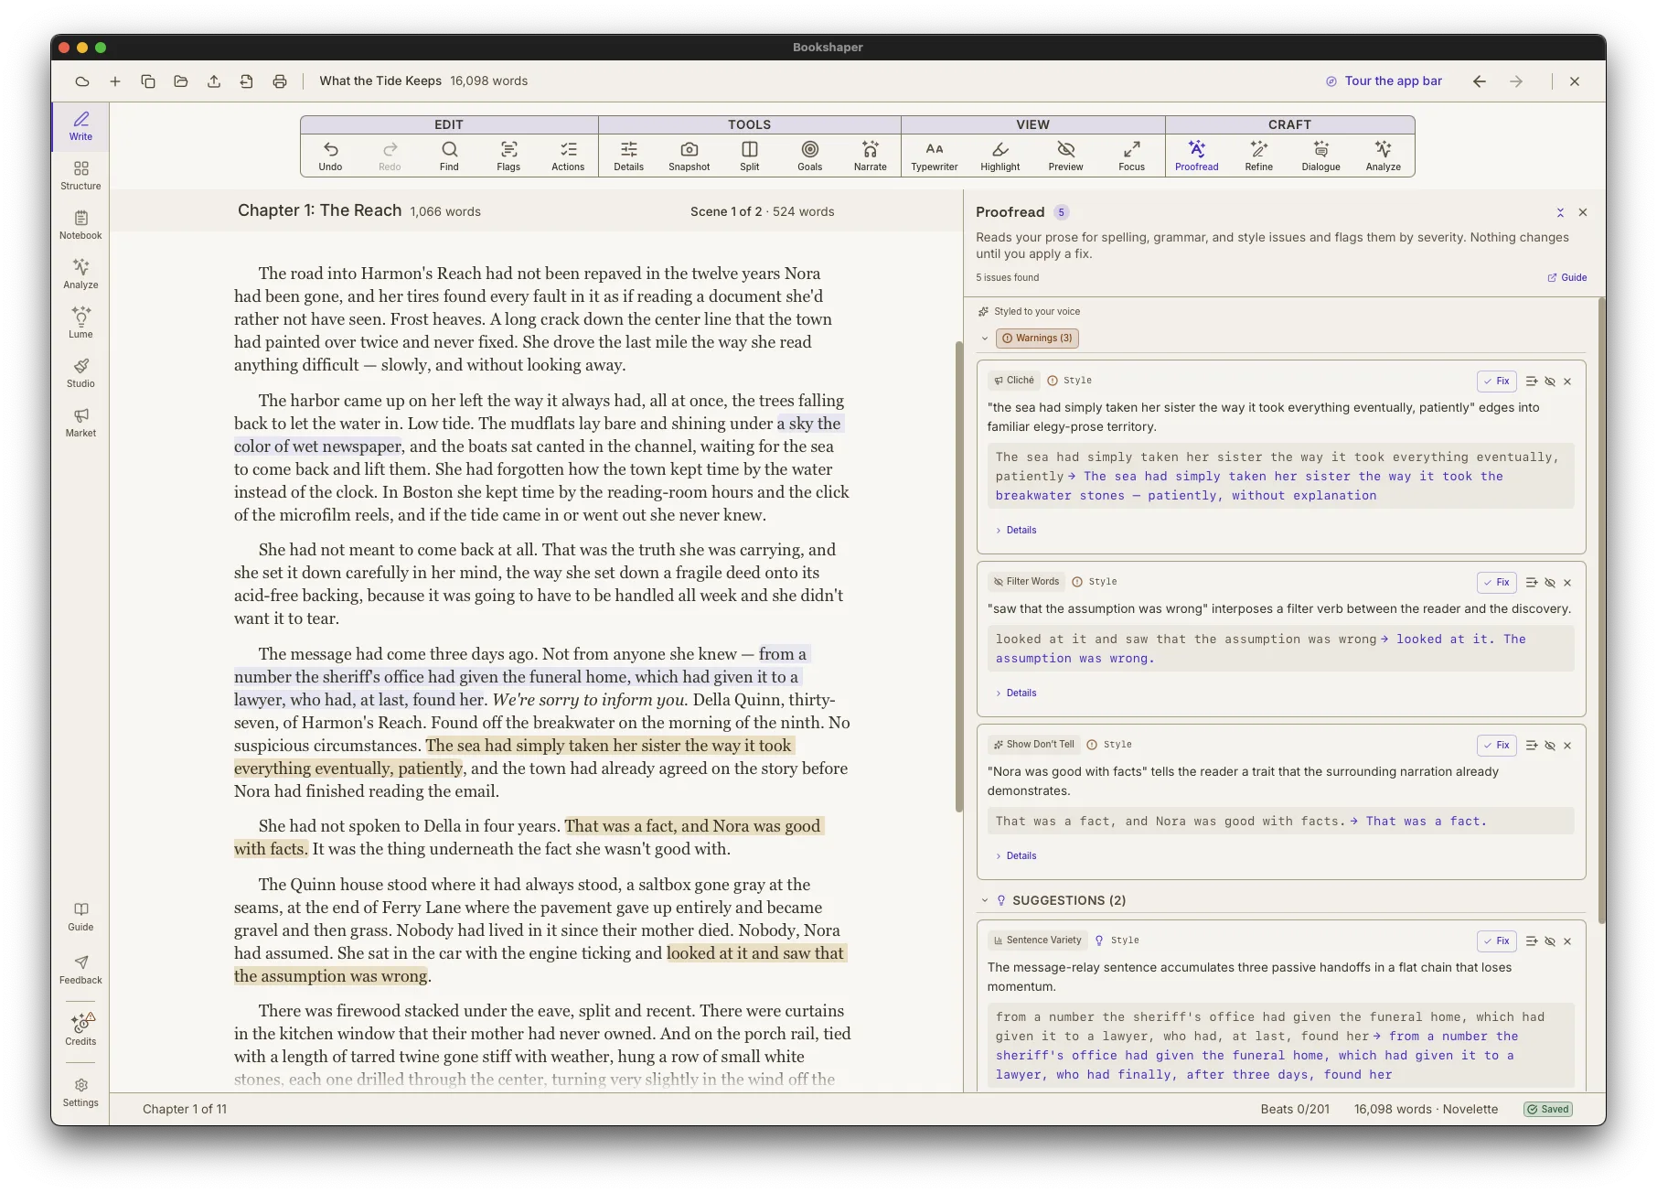Open the Guide link in Proofread panel
This screenshot has width=1657, height=1193.
pyautogui.click(x=1567, y=277)
